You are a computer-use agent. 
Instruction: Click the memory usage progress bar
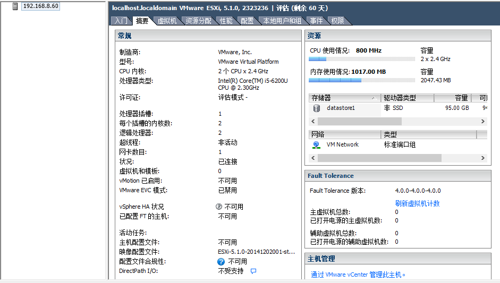[362, 80]
